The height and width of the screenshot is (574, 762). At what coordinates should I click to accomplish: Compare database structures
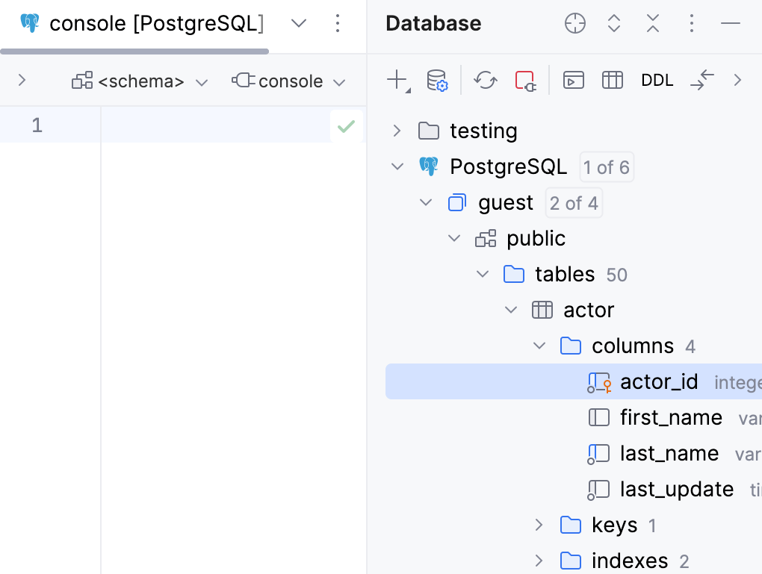click(702, 80)
